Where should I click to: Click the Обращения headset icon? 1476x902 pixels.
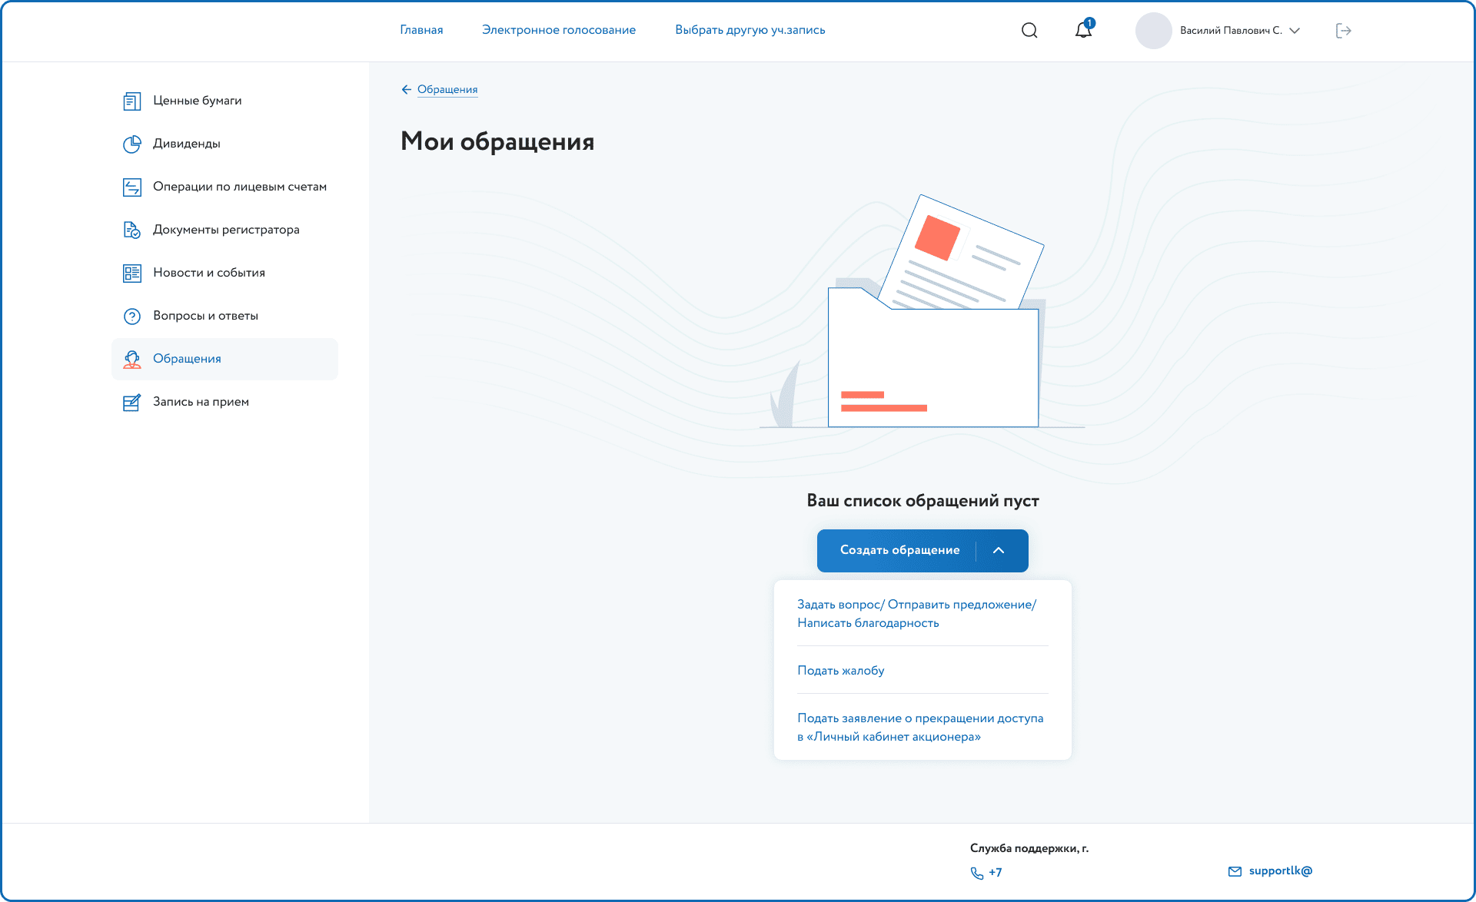click(132, 359)
